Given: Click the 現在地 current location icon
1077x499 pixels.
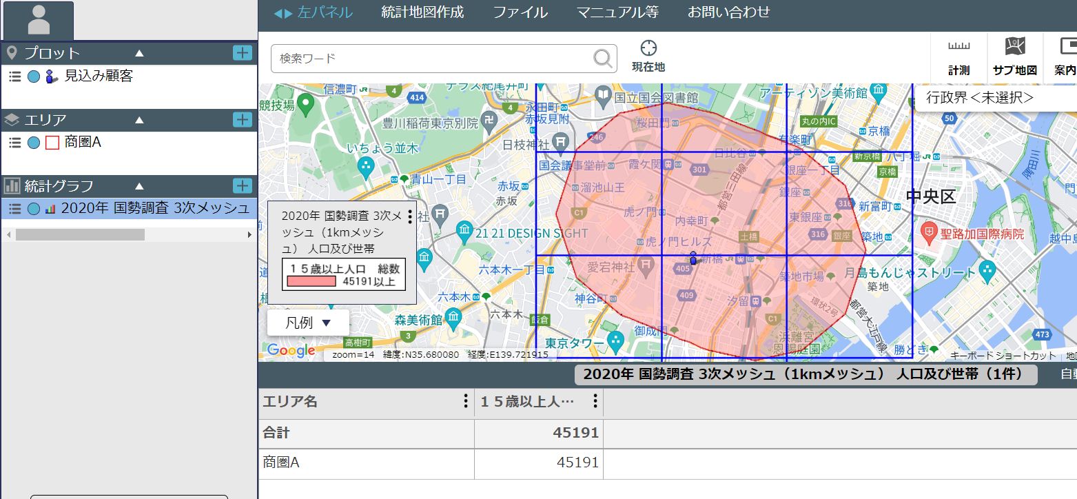Looking at the screenshot, I should coord(647,48).
